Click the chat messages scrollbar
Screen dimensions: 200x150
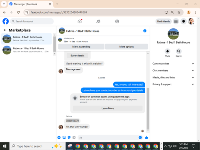(x=148, y=108)
